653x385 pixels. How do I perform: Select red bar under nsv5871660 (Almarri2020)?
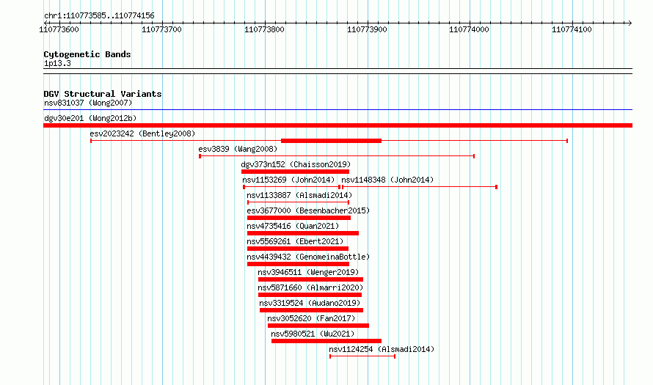[x=310, y=295]
